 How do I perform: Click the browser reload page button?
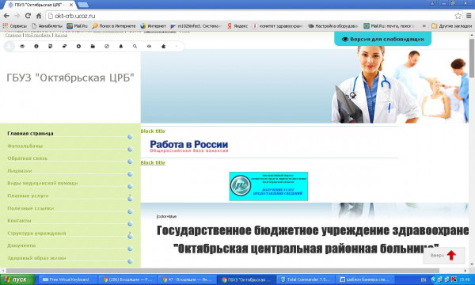(28, 16)
